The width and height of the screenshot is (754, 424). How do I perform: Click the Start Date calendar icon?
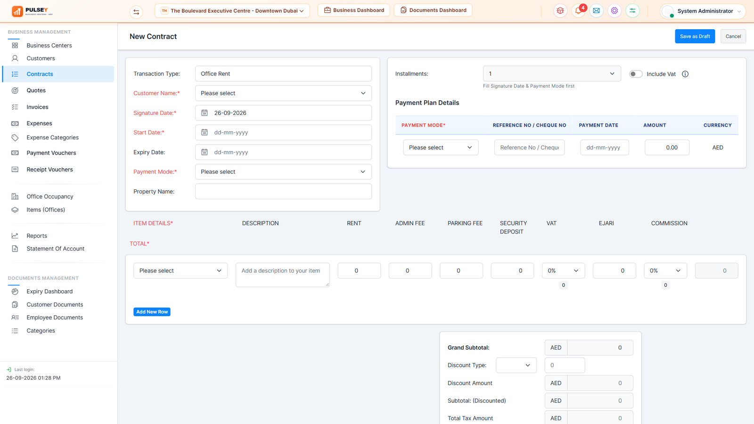click(x=205, y=132)
